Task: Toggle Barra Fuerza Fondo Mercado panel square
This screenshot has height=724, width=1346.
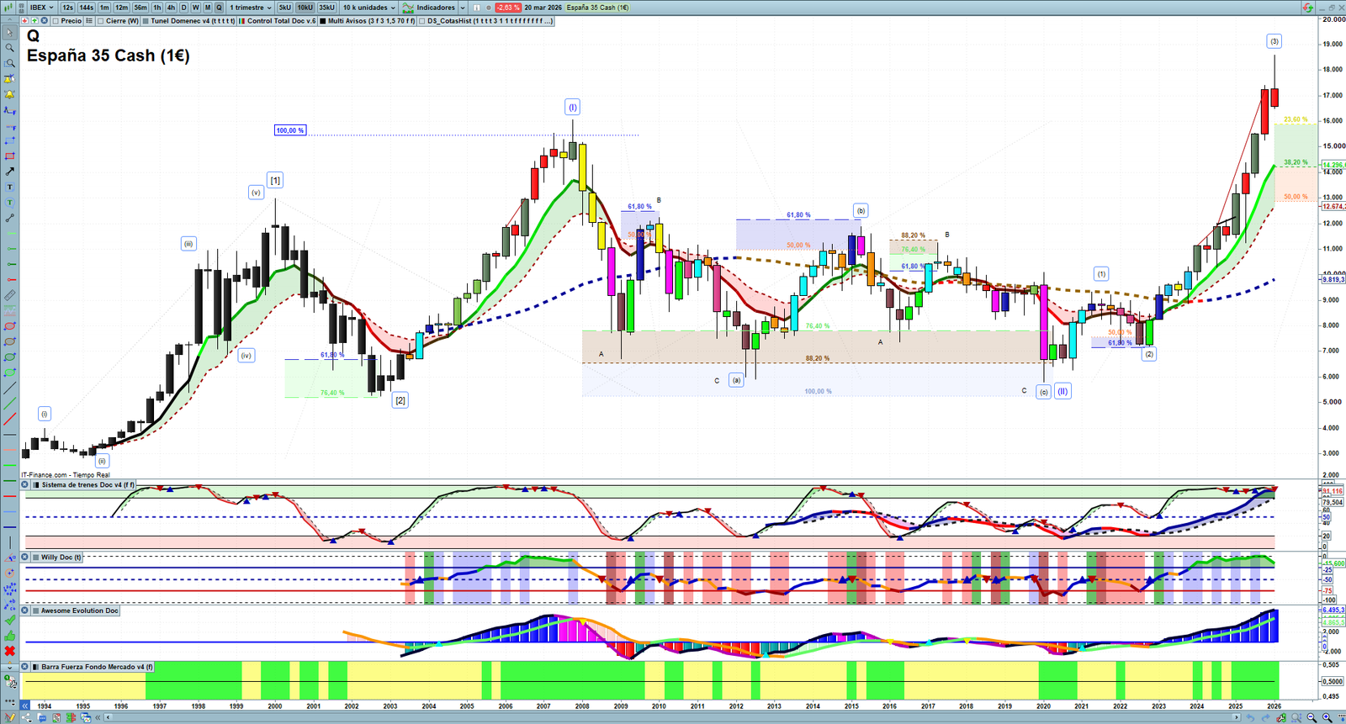Action: tap(35, 667)
